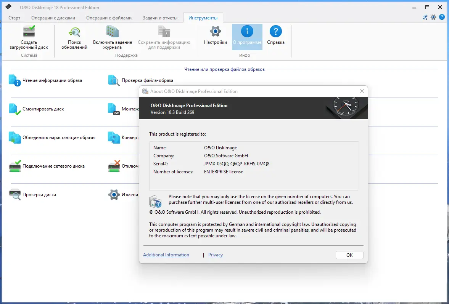Screen dimensions: 449x304
Task: Click OK in the About dialog
Action: point(349,255)
